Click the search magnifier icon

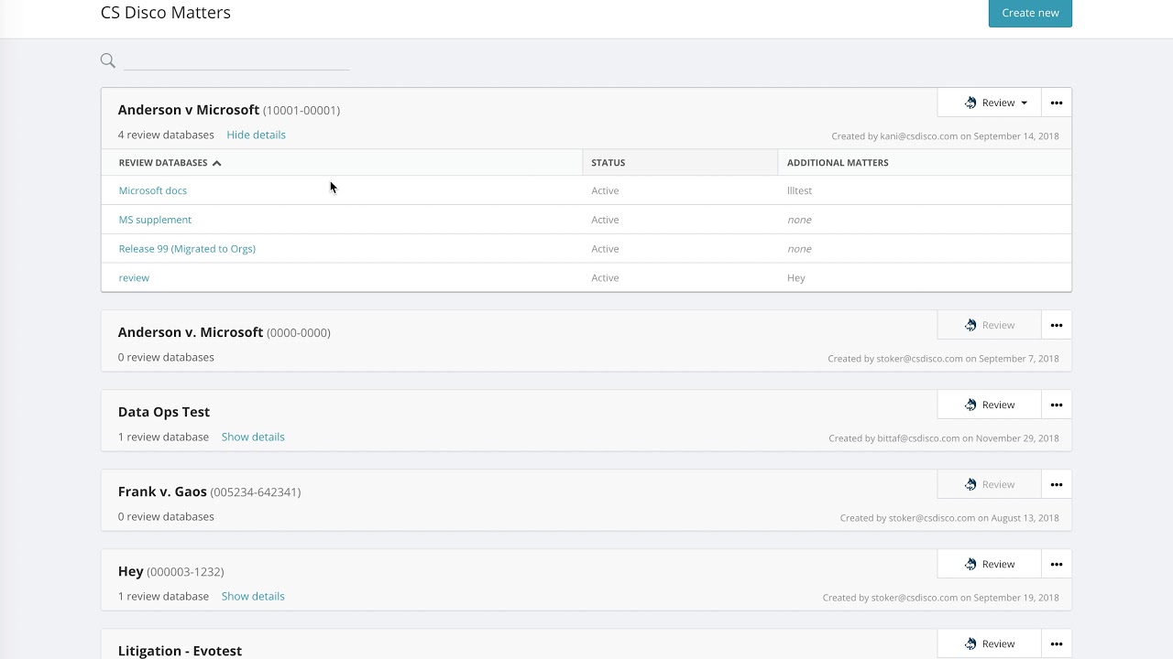pos(107,60)
